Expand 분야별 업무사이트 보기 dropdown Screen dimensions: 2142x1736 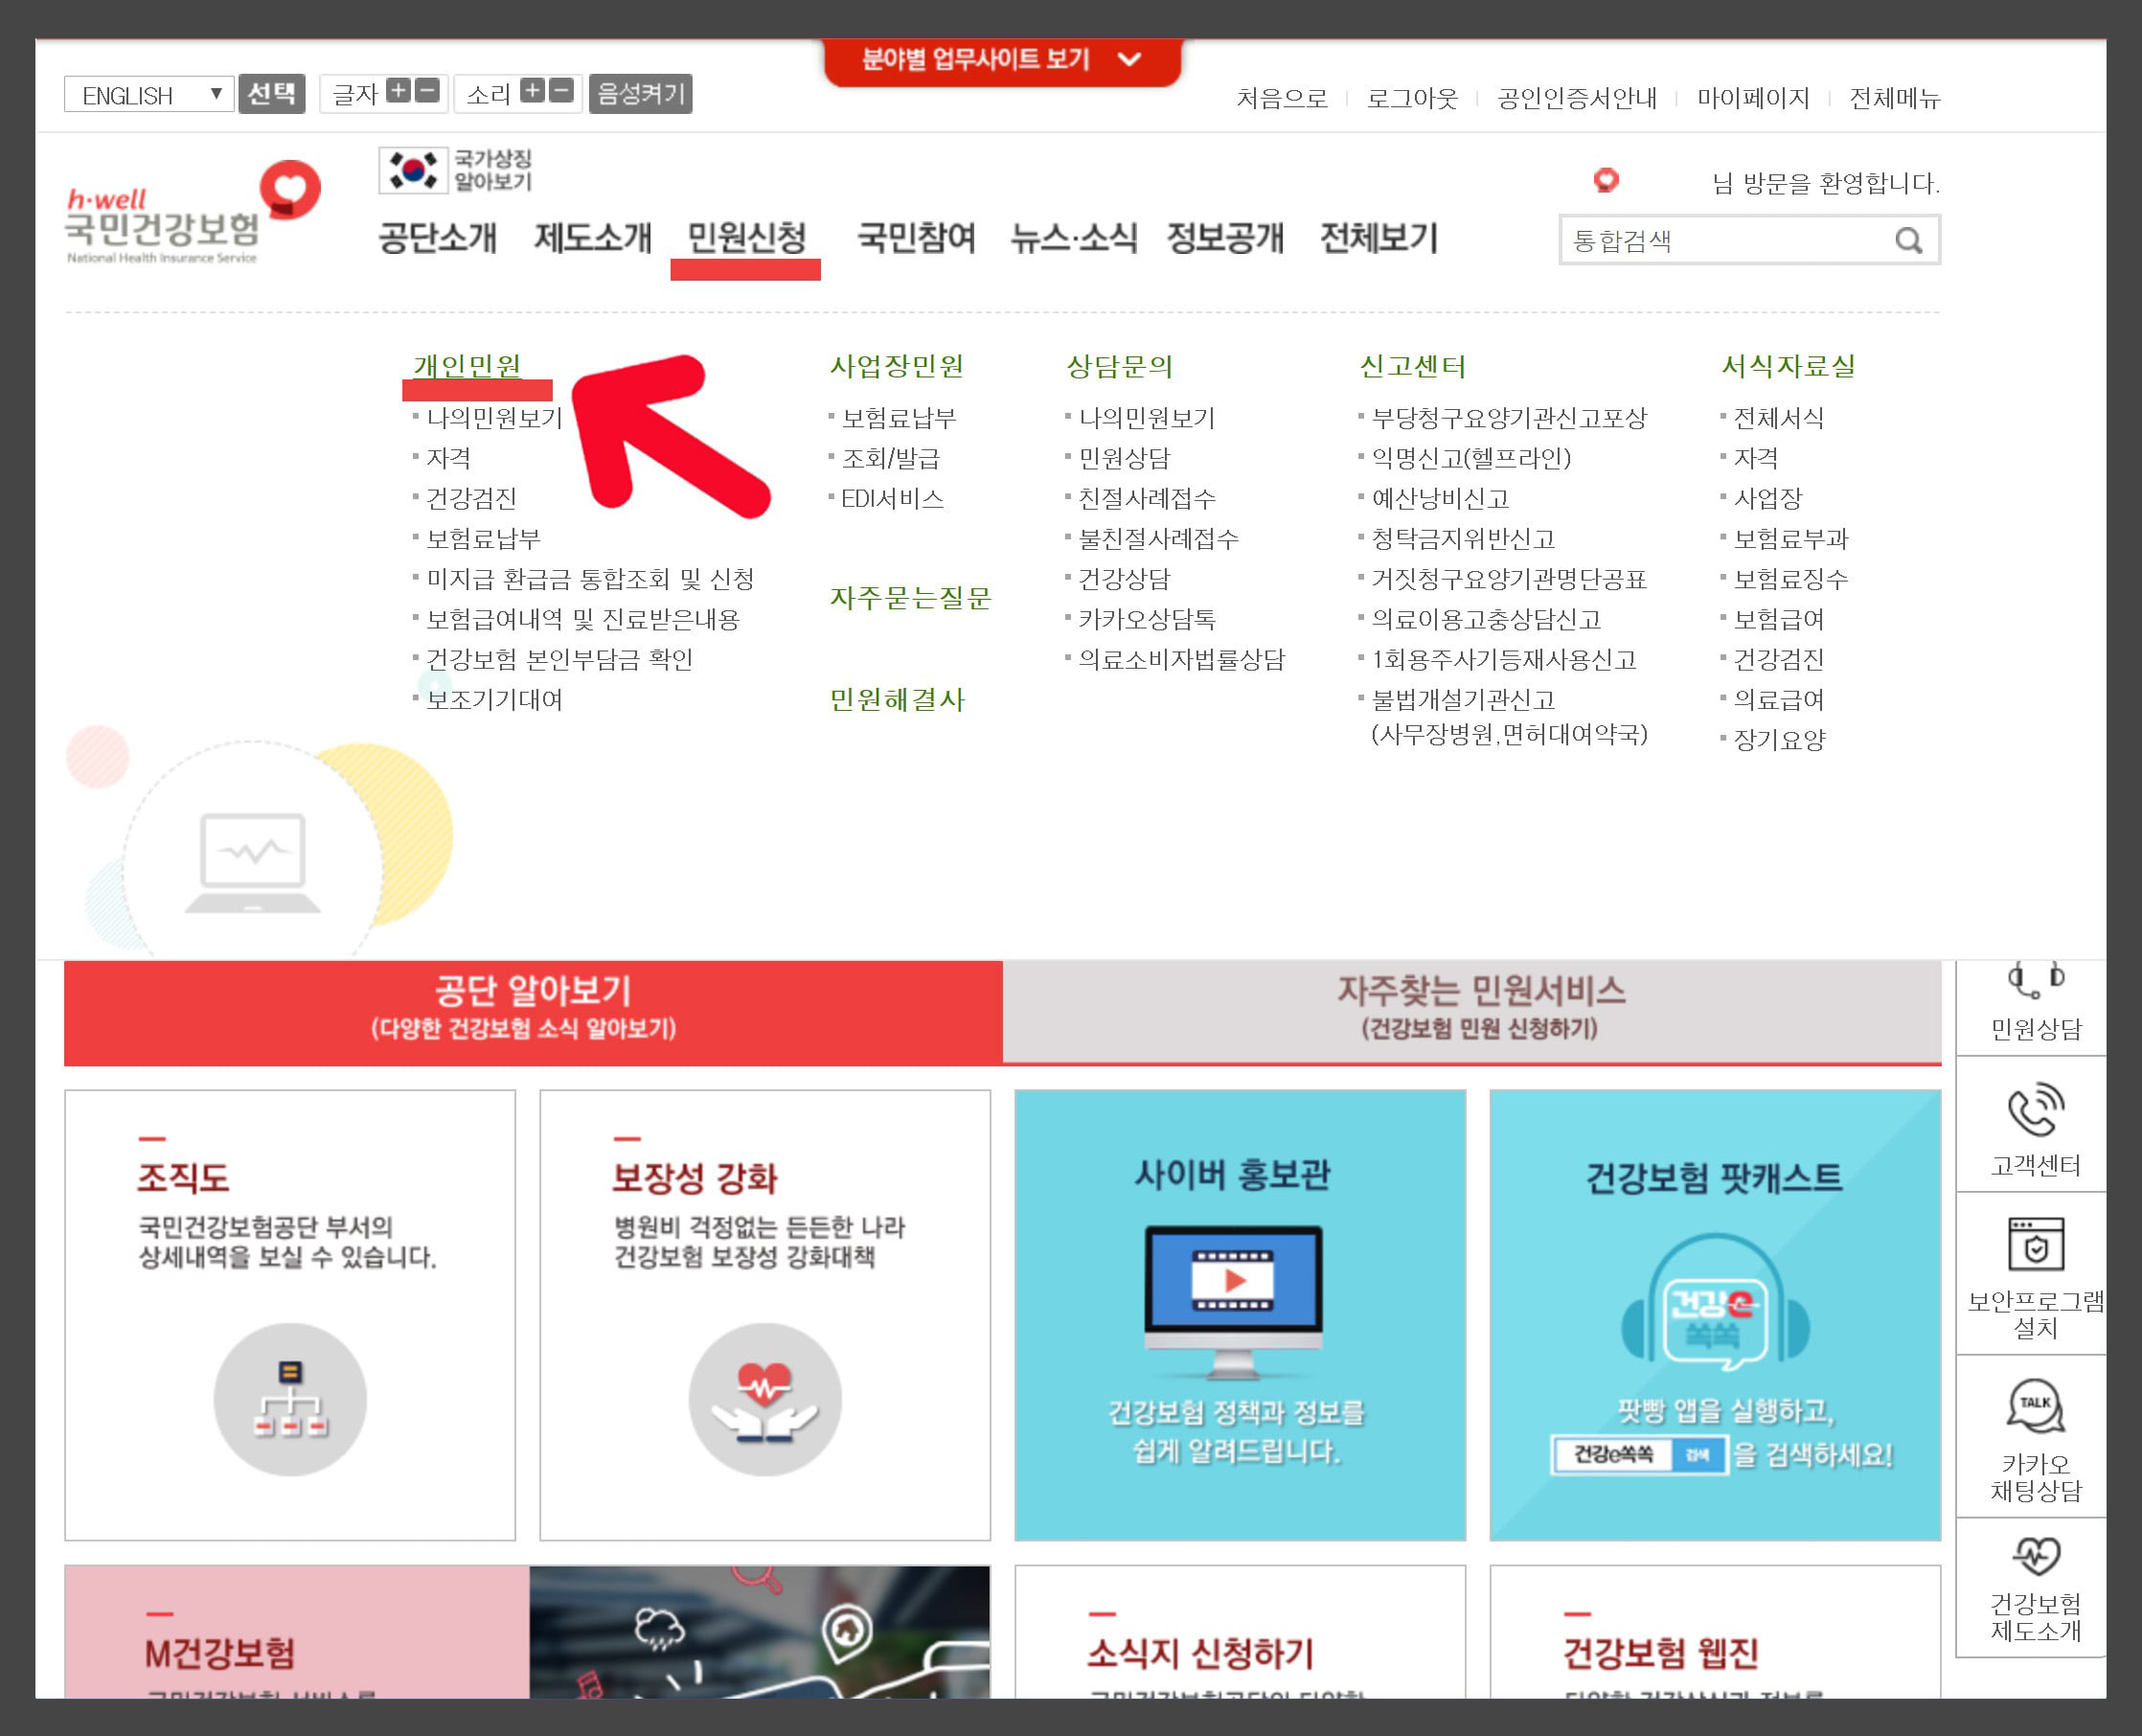tap(1002, 60)
